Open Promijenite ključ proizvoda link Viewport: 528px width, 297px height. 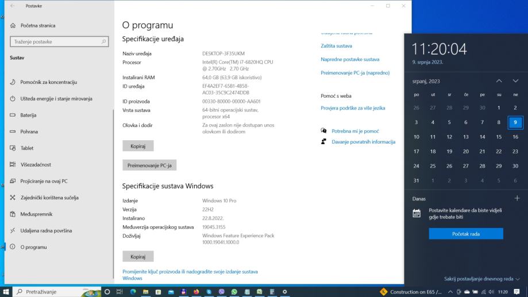(190, 275)
